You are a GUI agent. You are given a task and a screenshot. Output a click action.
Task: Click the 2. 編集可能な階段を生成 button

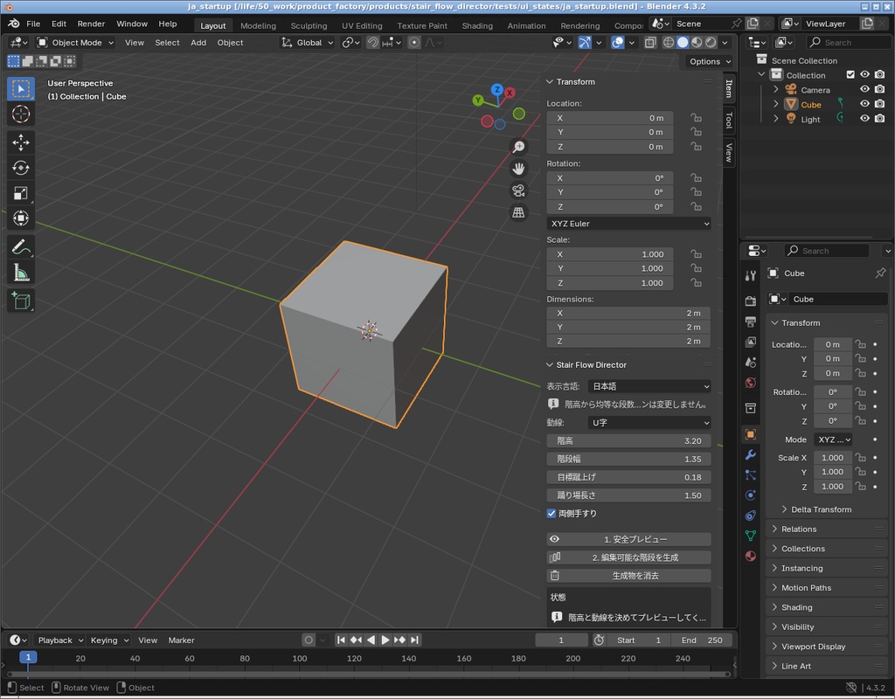629,557
